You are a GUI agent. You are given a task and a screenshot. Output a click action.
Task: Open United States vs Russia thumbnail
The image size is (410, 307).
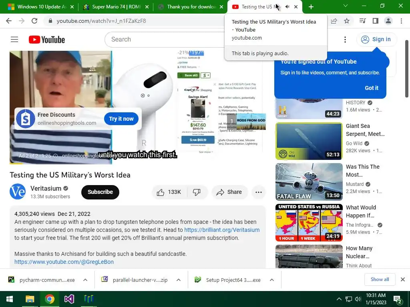pos(309,223)
